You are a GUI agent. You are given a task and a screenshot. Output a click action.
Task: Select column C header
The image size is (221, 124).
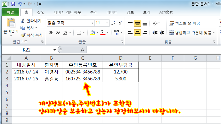pyautogui.click(x=83, y=58)
